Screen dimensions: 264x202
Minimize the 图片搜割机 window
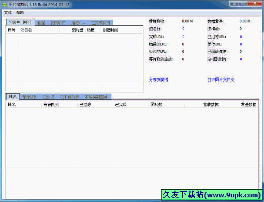[x=234, y=4]
